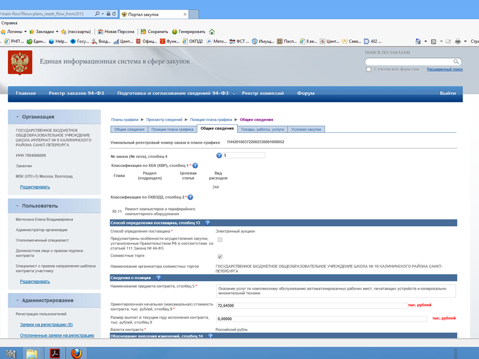The height and width of the screenshot is (359, 479).
Task: Open the Госу... bookmark
Action: (x=80, y=41)
